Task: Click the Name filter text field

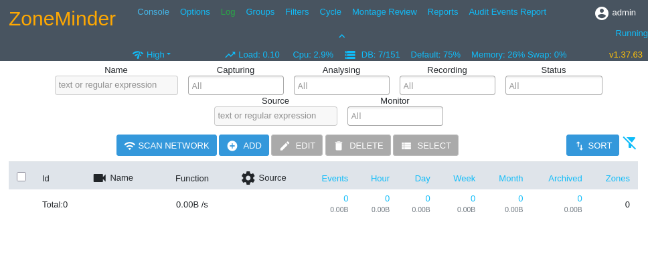Action: click(116, 85)
